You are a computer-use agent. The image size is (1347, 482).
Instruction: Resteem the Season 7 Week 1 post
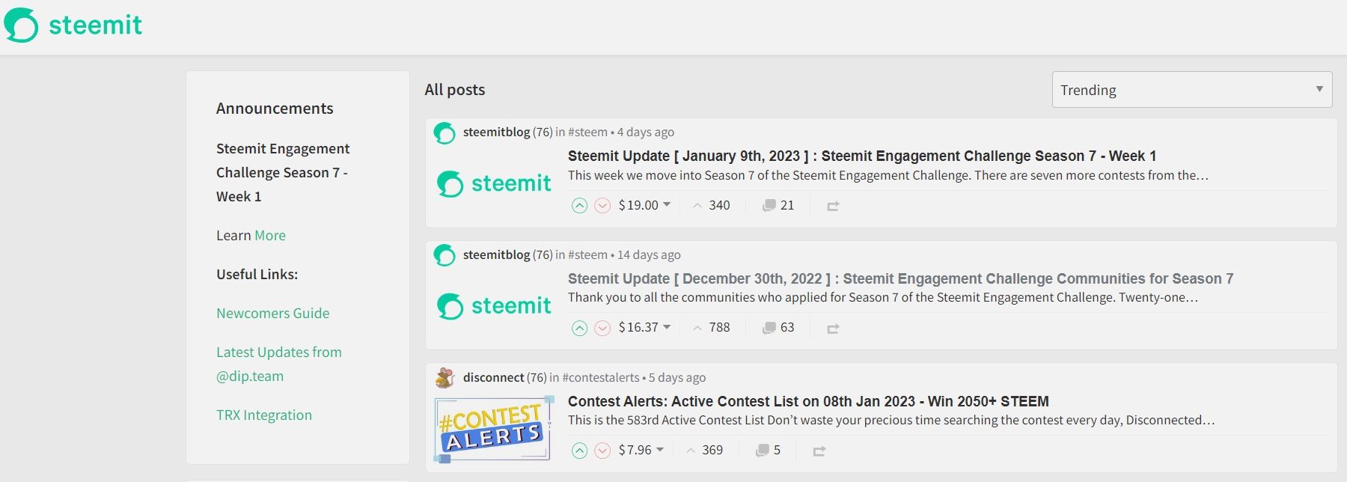point(833,206)
